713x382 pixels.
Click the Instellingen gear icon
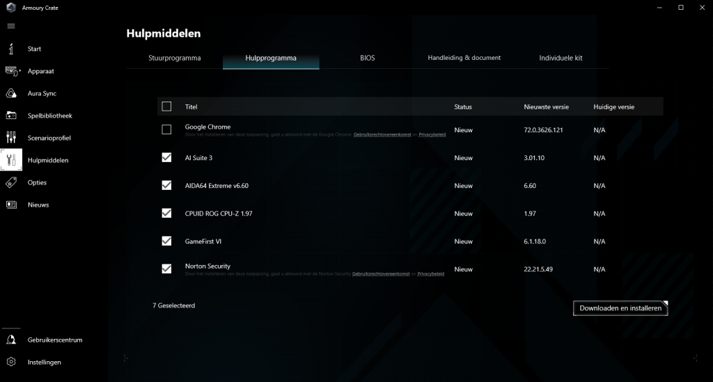11,362
